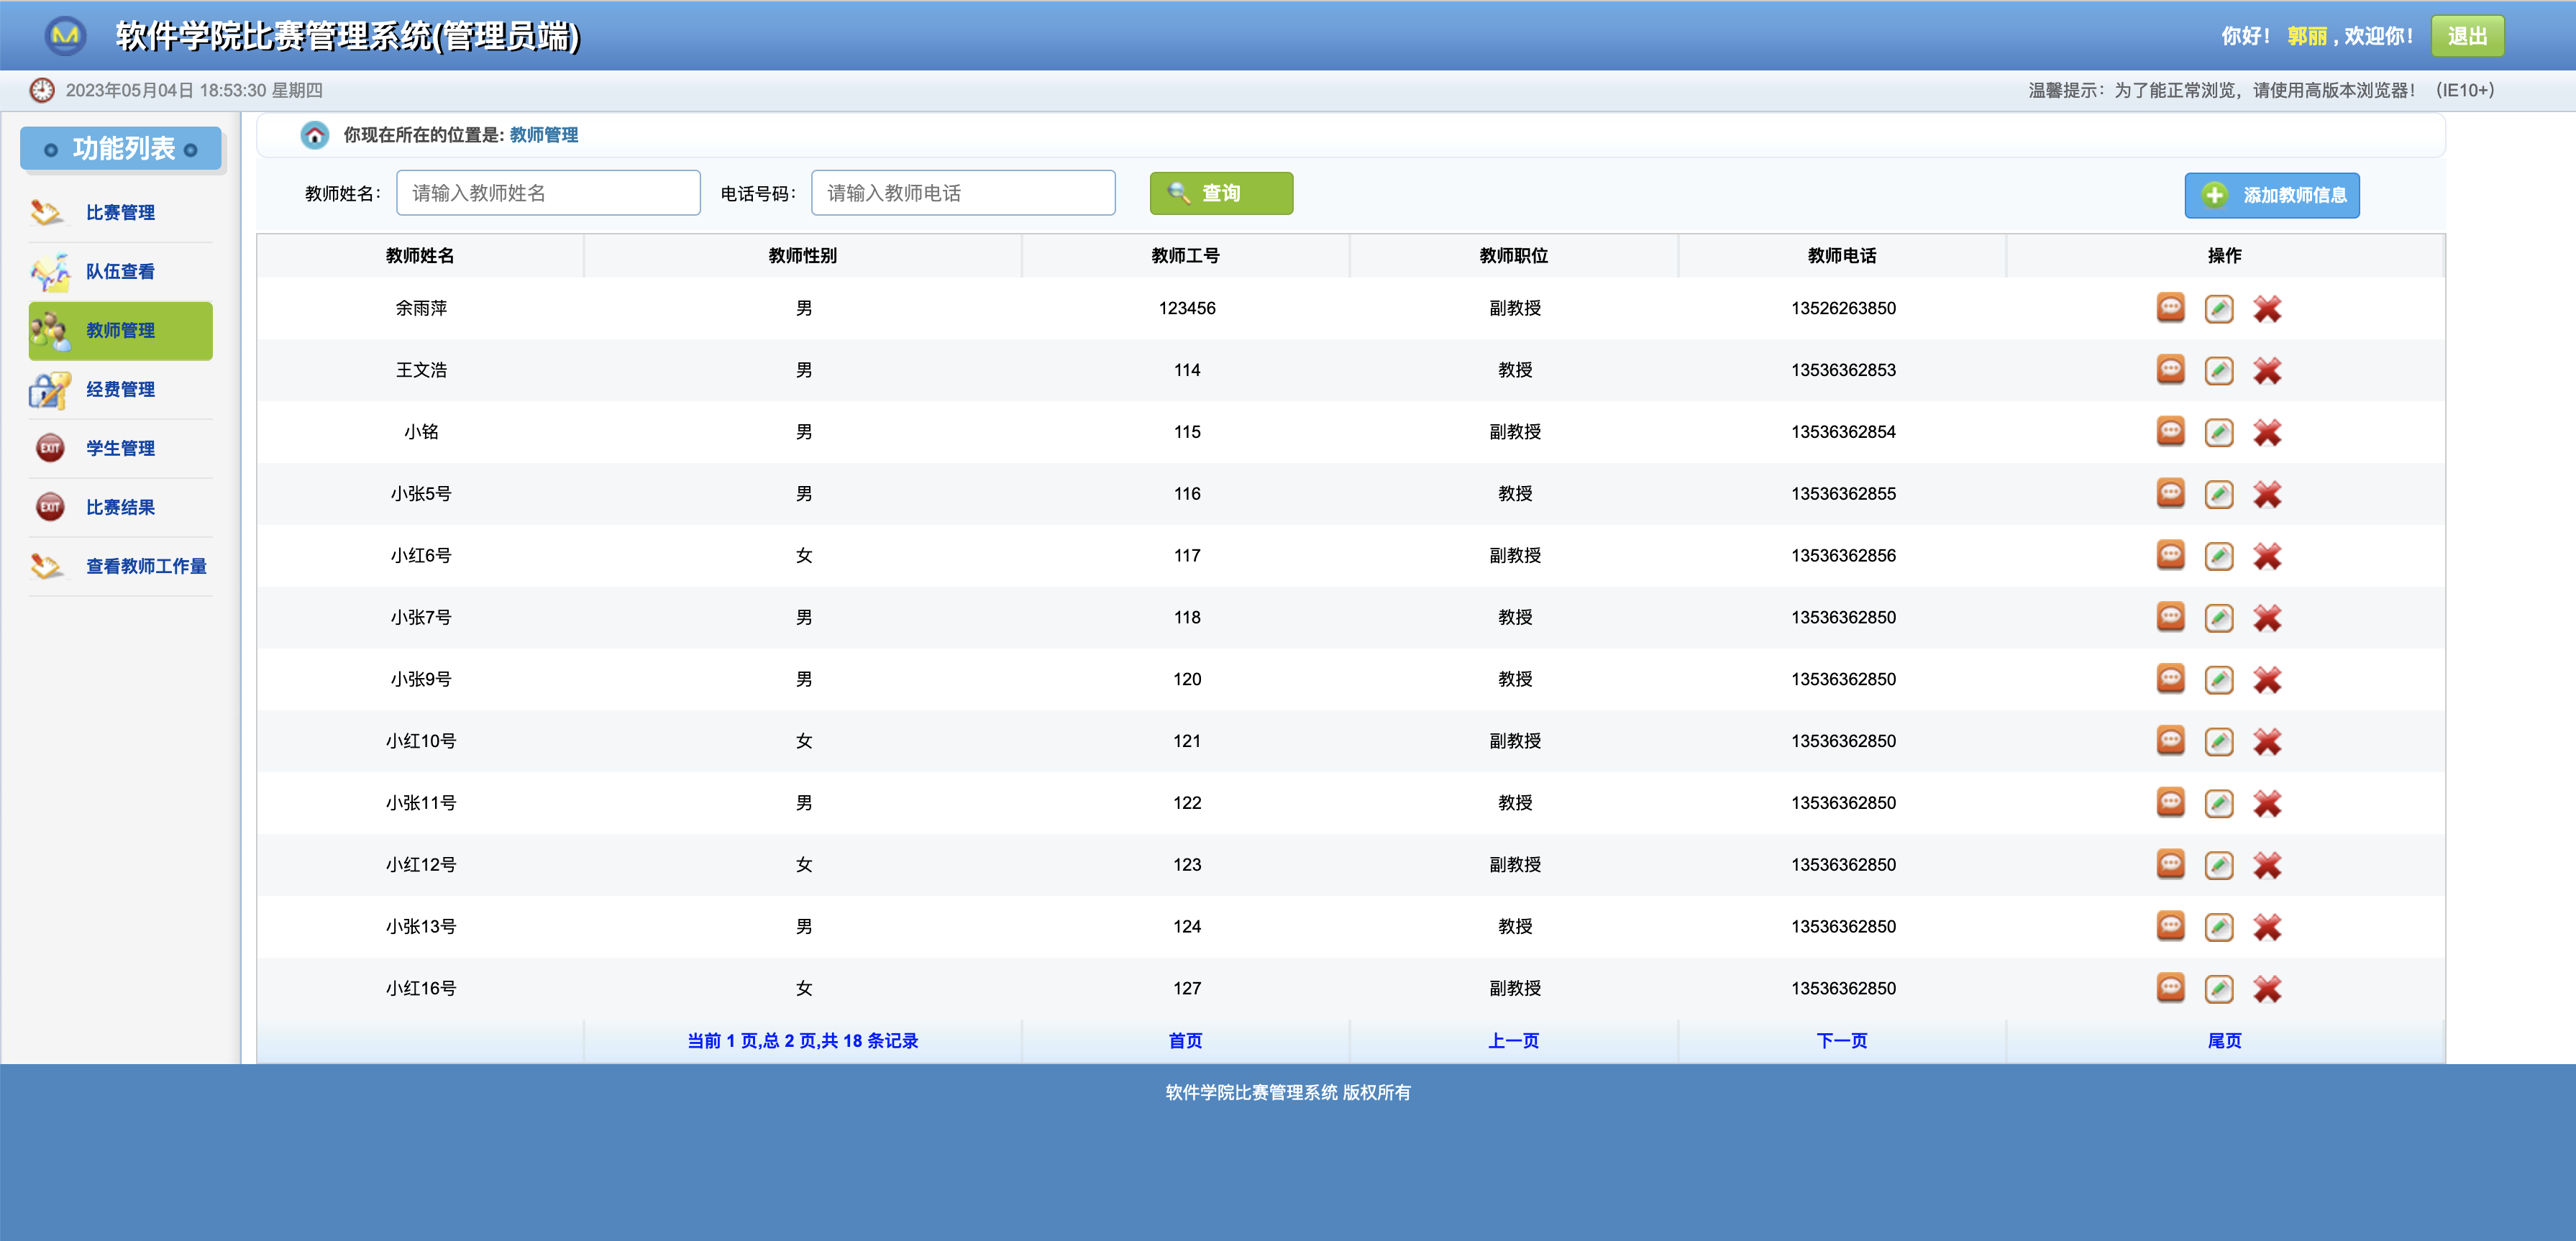Edit teacher 余雨萍 with pencil icon

point(2218,309)
